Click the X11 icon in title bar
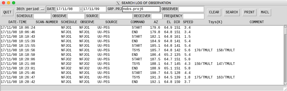The width and height of the screenshot is (287, 91). [118, 3]
